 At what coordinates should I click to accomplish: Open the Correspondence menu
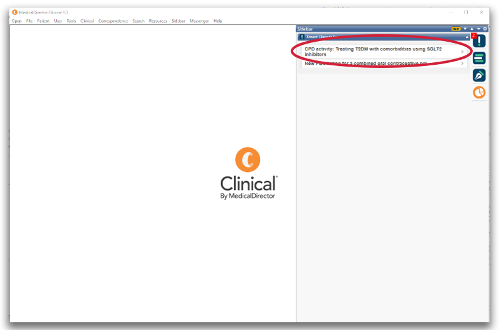[x=113, y=21]
